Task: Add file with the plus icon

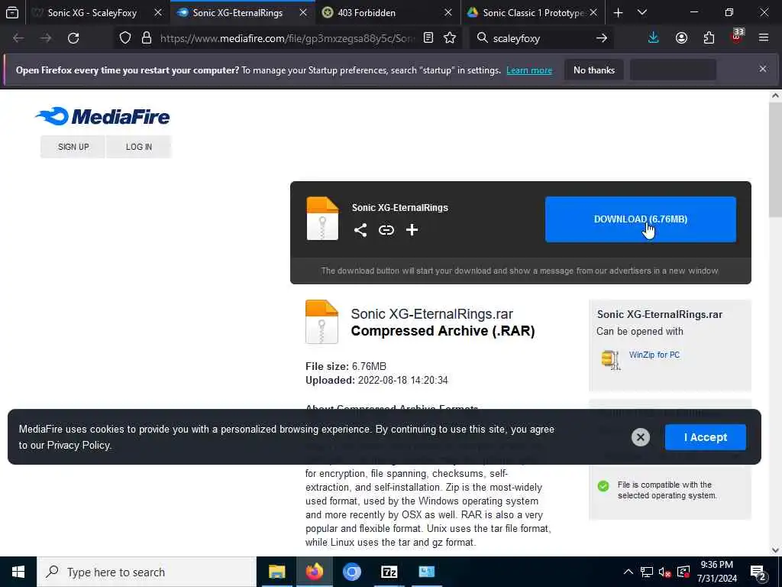Action: point(412,229)
